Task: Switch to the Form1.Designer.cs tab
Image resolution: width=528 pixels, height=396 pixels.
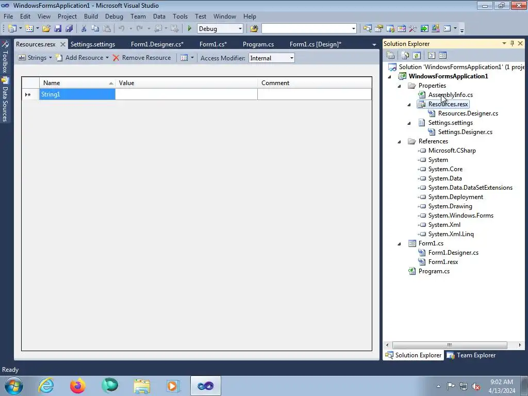Action: click(157, 44)
